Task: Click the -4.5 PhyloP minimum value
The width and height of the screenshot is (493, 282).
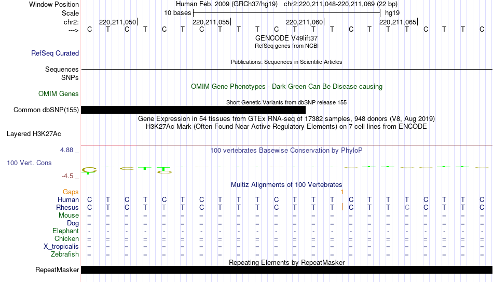Action: point(67,176)
